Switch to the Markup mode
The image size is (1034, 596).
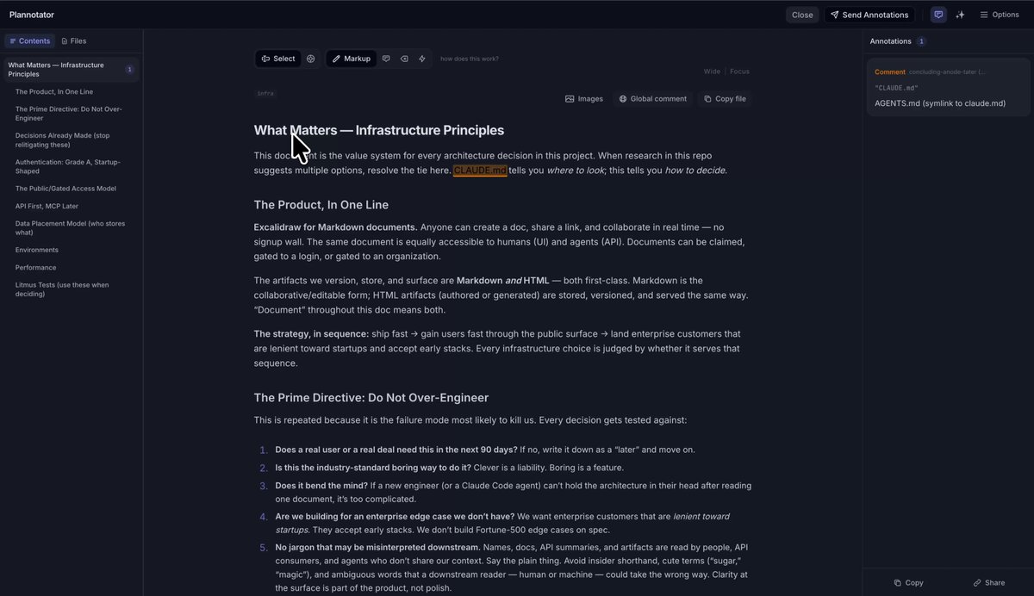(351, 59)
